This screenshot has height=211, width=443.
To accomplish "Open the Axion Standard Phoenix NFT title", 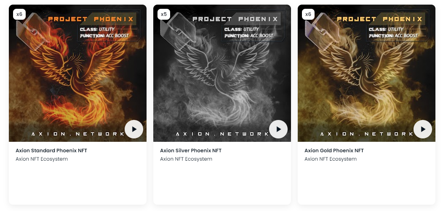I will pos(51,151).
